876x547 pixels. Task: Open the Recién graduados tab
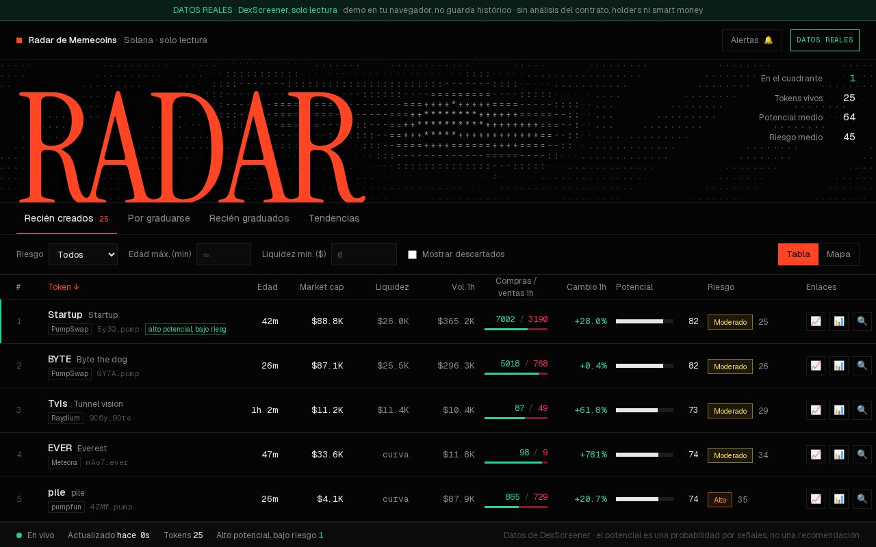point(249,219)
